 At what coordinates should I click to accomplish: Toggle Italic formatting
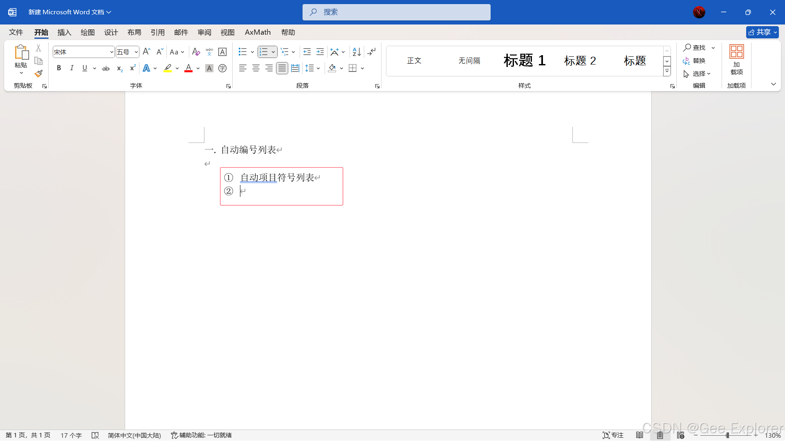[72, 68]
